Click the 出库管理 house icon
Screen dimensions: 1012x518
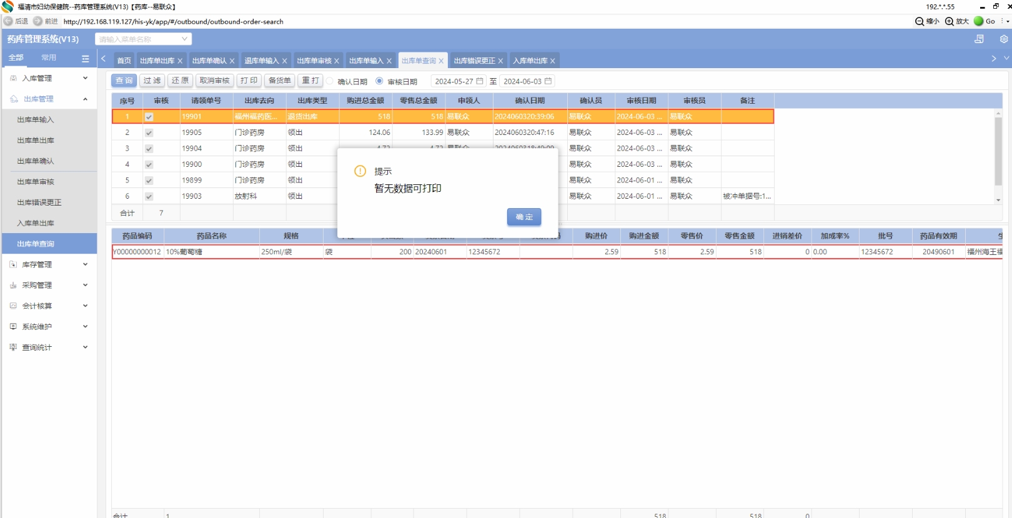coord(14,99)
